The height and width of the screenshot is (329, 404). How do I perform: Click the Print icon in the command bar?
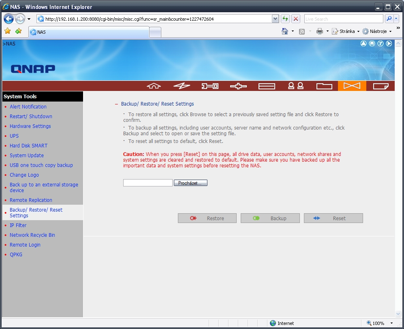point(319,31)
